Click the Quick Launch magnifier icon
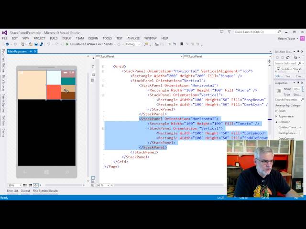 coord(279,31)
